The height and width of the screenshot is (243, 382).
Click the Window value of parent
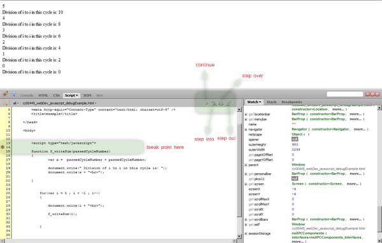coord(298,165)
